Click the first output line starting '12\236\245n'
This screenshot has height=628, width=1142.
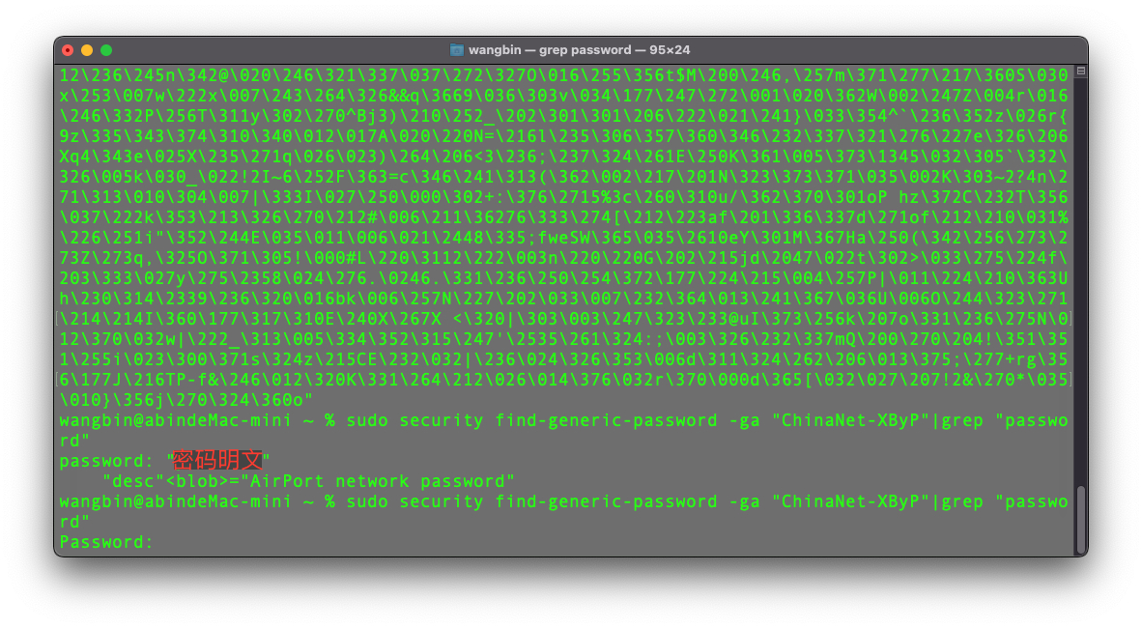coord(563,75)
